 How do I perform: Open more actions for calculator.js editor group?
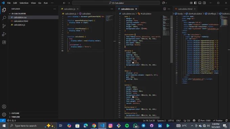point(112,9)
